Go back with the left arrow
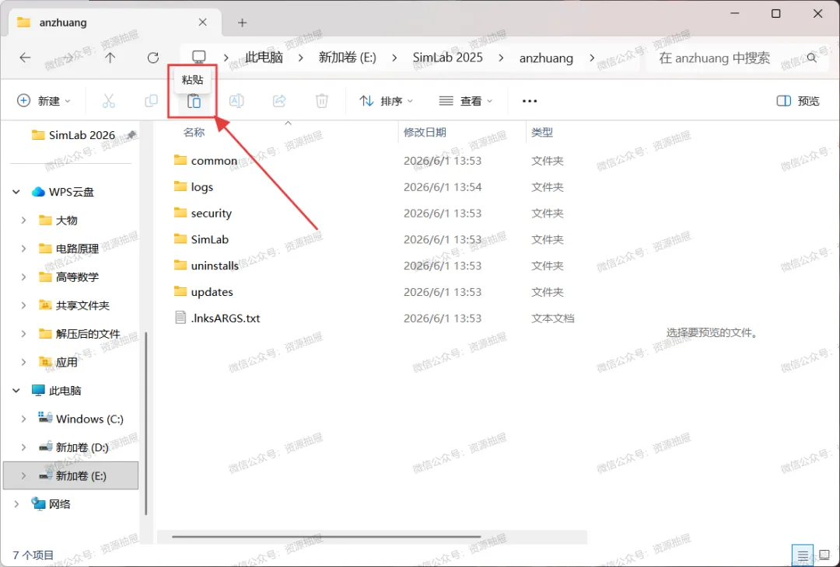 [x=25, y=57]
